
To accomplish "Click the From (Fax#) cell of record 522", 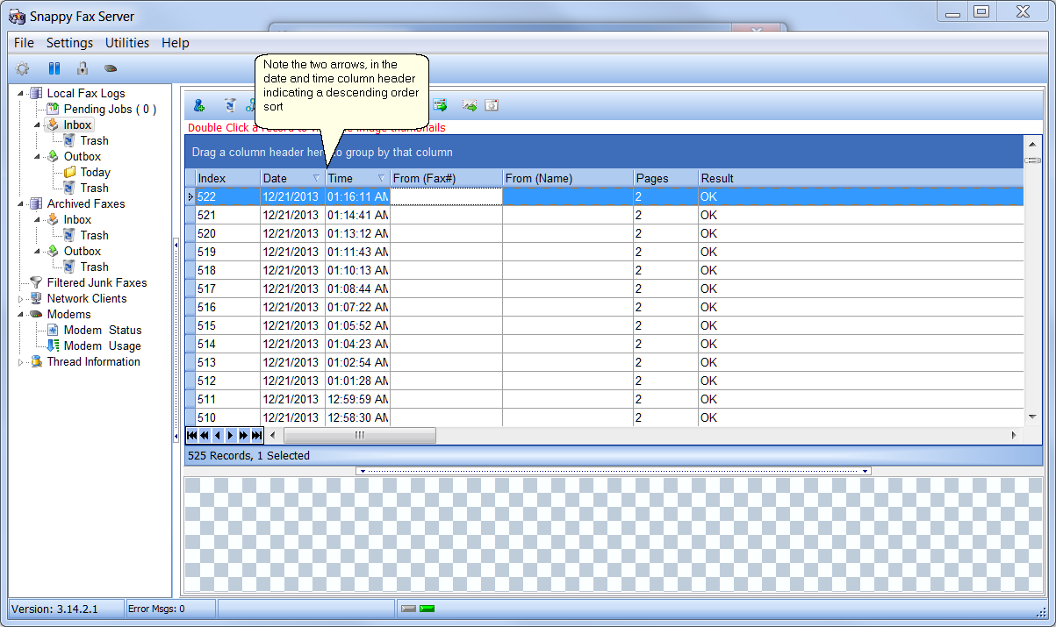I will (x=447, y=196).
